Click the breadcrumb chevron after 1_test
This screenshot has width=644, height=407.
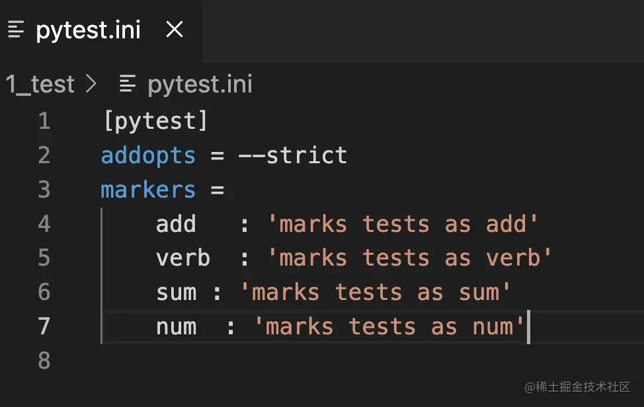[x=91, y=85]
